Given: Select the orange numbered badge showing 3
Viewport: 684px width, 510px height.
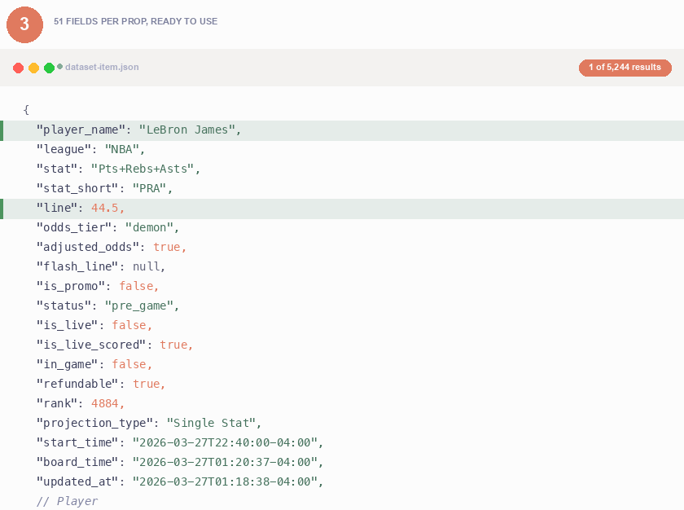Looking at the screenshot, I should (24, 24).
